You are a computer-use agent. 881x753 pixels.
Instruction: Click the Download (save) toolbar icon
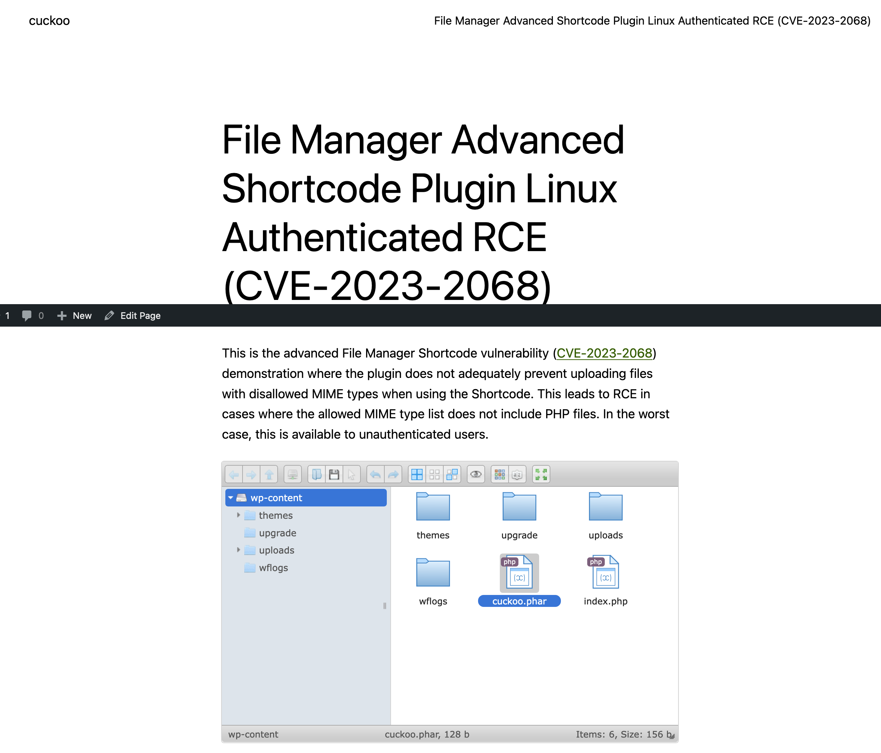(x=334, y=474)
